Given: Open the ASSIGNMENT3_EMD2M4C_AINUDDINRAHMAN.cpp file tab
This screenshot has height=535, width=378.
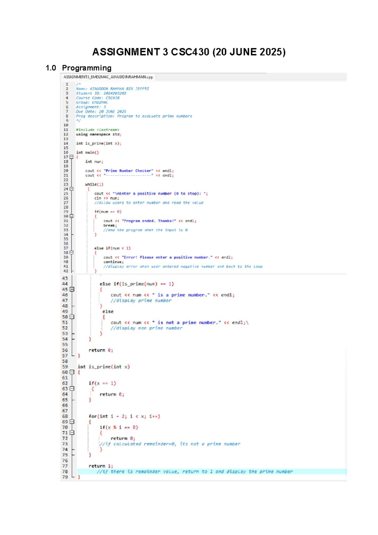Looking at the screenshot, I should tap(108, 77).
